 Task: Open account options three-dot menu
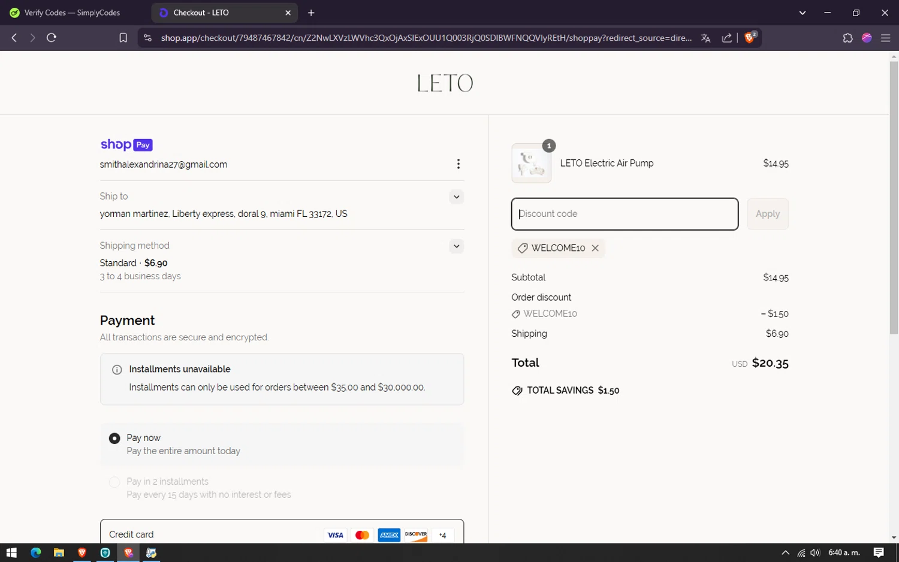click(x=458, y=164)
